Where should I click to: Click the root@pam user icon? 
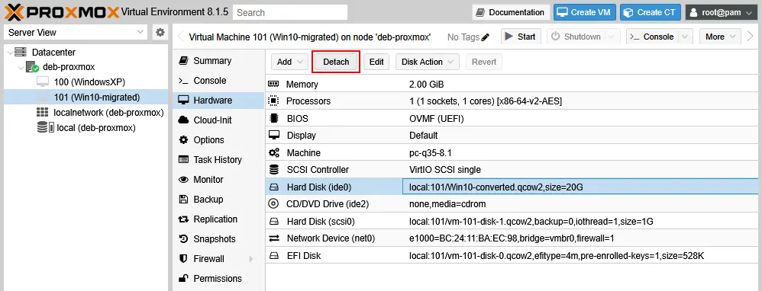(694, 12)
